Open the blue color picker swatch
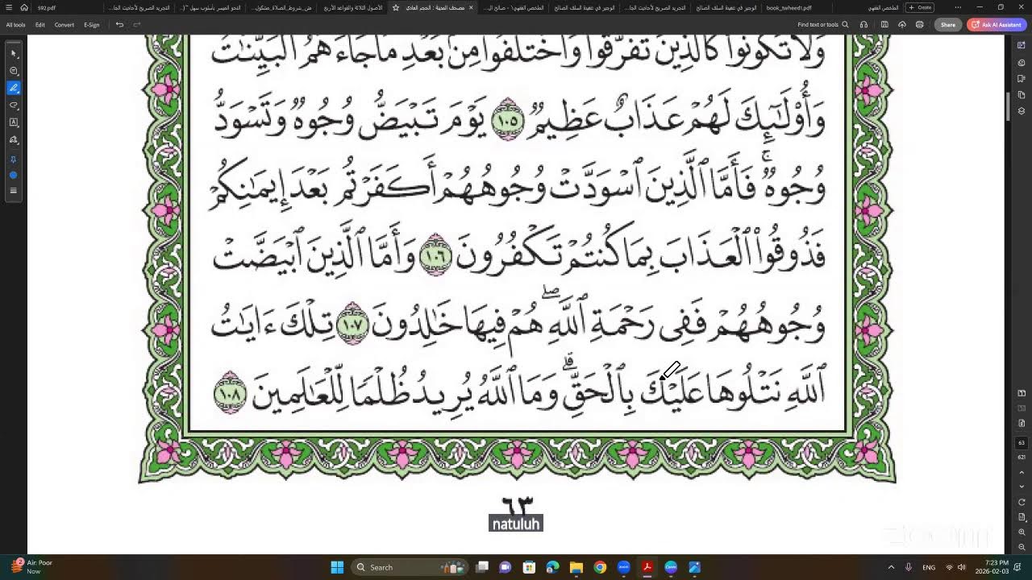The height and width of the screenshot is (580, 1032). pos(14,175)
